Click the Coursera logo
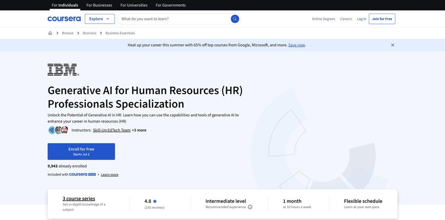 pos(64,19)
